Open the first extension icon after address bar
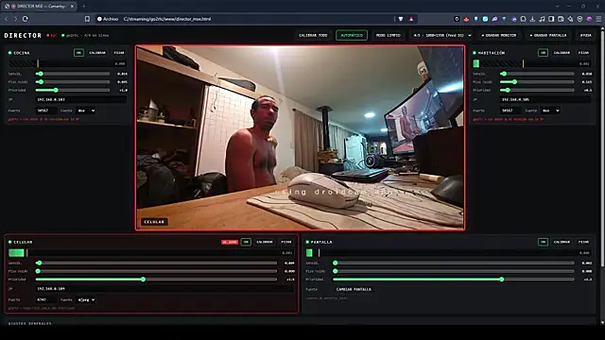The height and width of the screenshot is (340, 605). 457,19
